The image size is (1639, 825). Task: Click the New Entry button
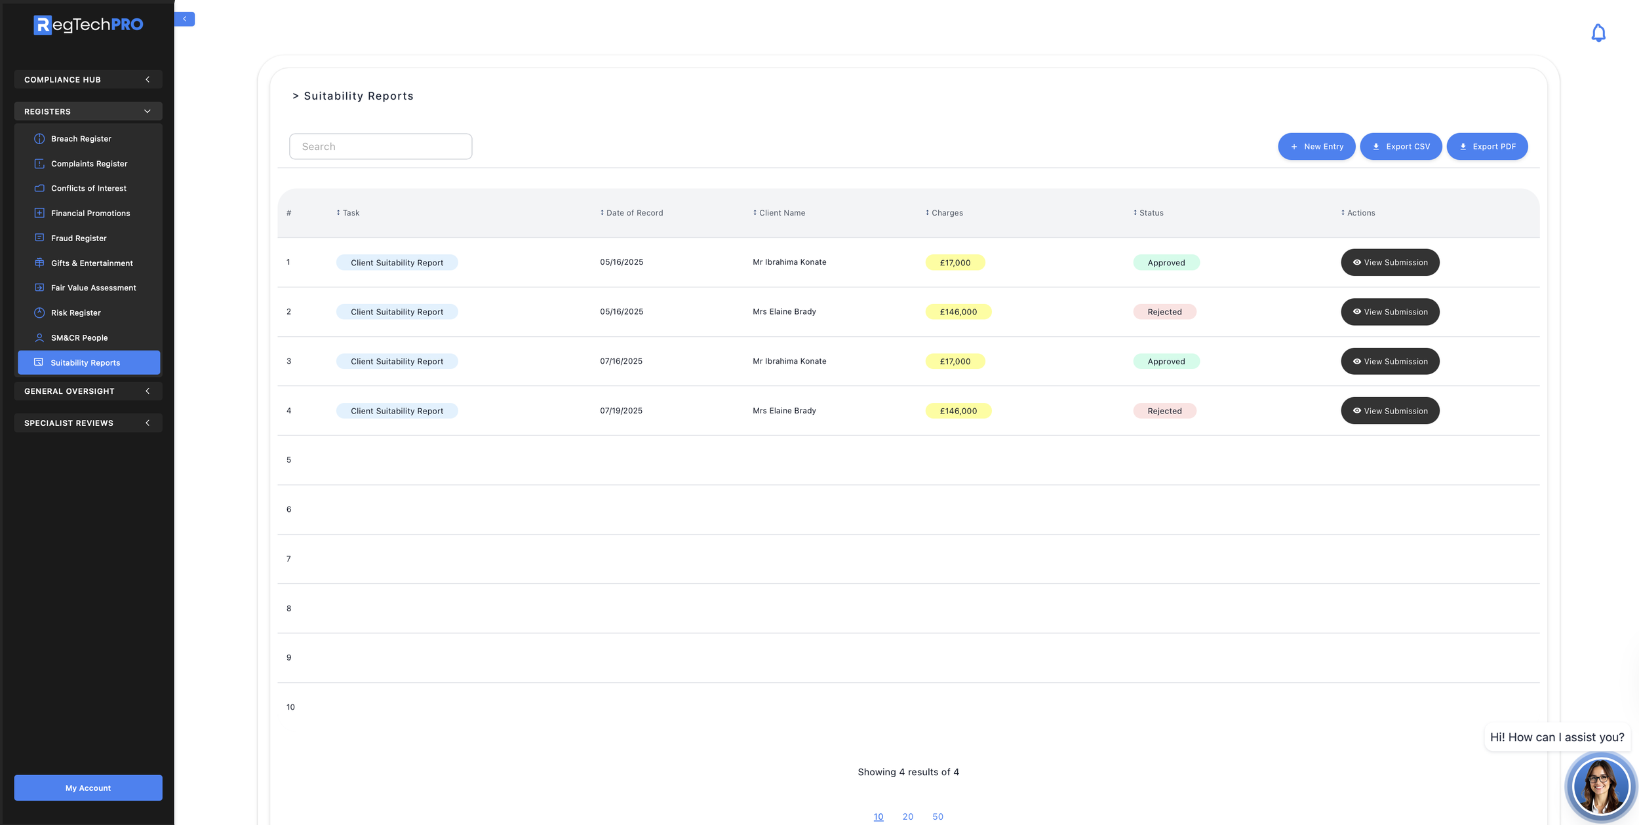click(x=1316, y=147)
